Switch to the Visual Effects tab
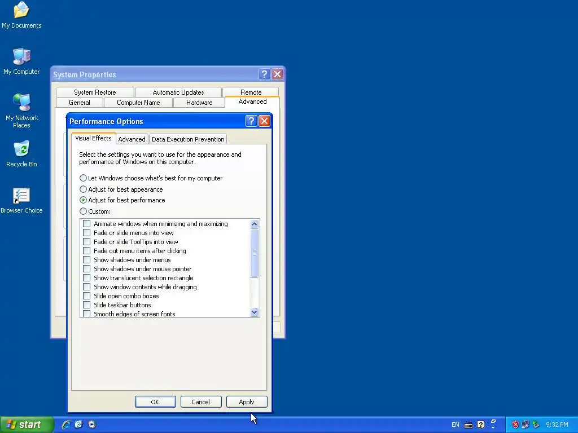Image resolution: width=578 pixels, height=433 pixels. click(93, 138)
